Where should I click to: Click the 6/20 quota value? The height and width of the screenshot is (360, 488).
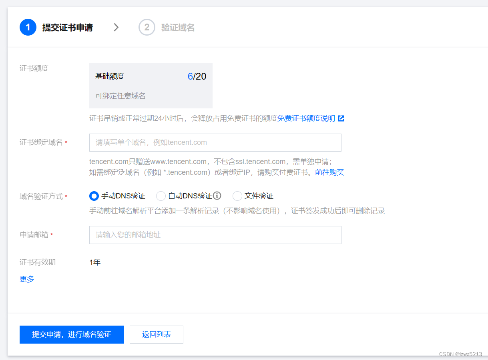coord(197,76)
